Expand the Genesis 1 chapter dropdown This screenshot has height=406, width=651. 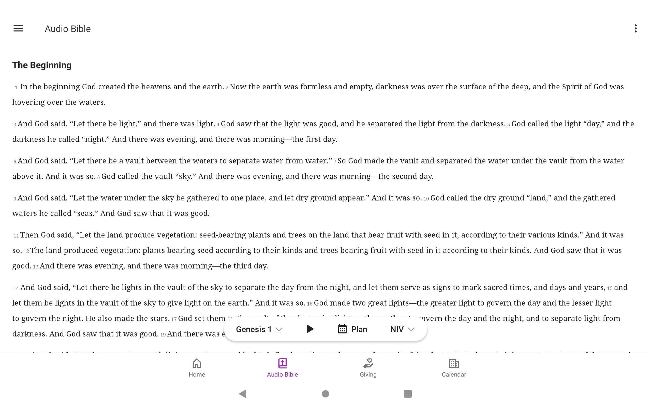pyautogui.click(x=260, y=330)
